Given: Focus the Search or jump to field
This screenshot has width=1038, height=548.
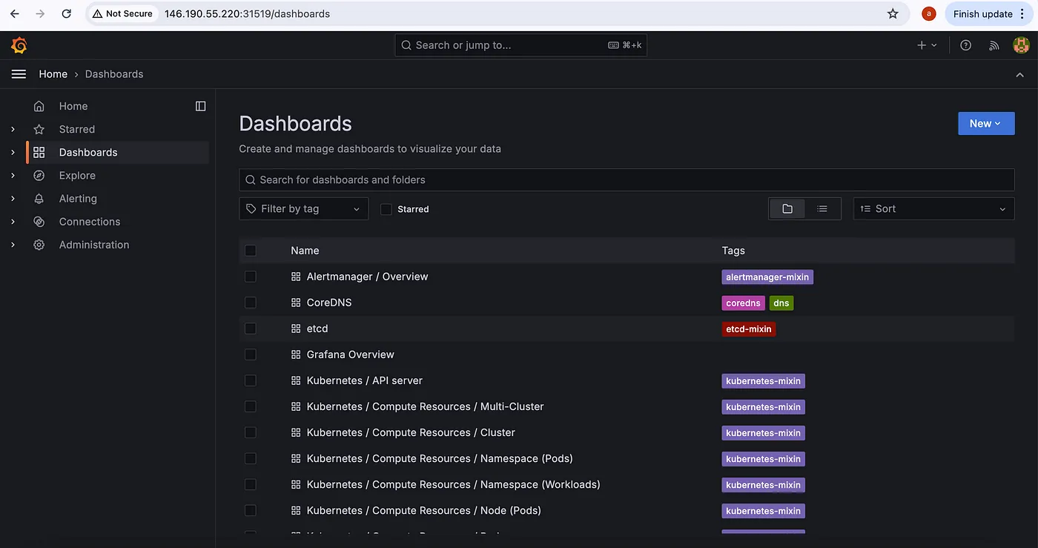Looking at the screenshot, I should tap(521, 45).
